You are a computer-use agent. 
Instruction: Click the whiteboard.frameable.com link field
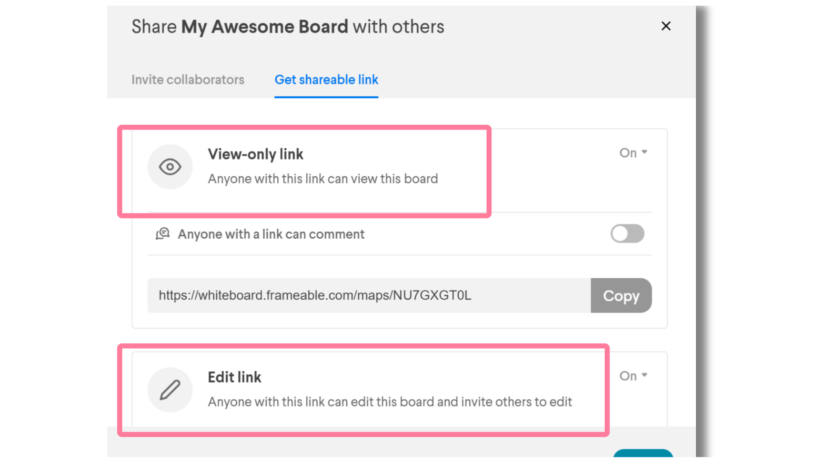tap(369, 295)
